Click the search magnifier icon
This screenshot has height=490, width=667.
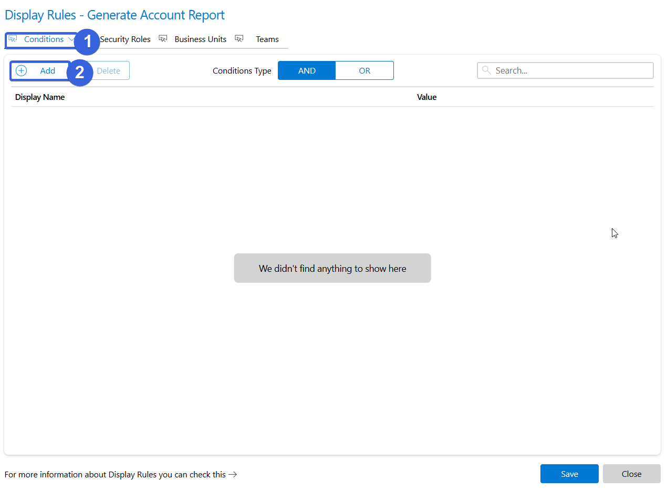click(486, 70)
